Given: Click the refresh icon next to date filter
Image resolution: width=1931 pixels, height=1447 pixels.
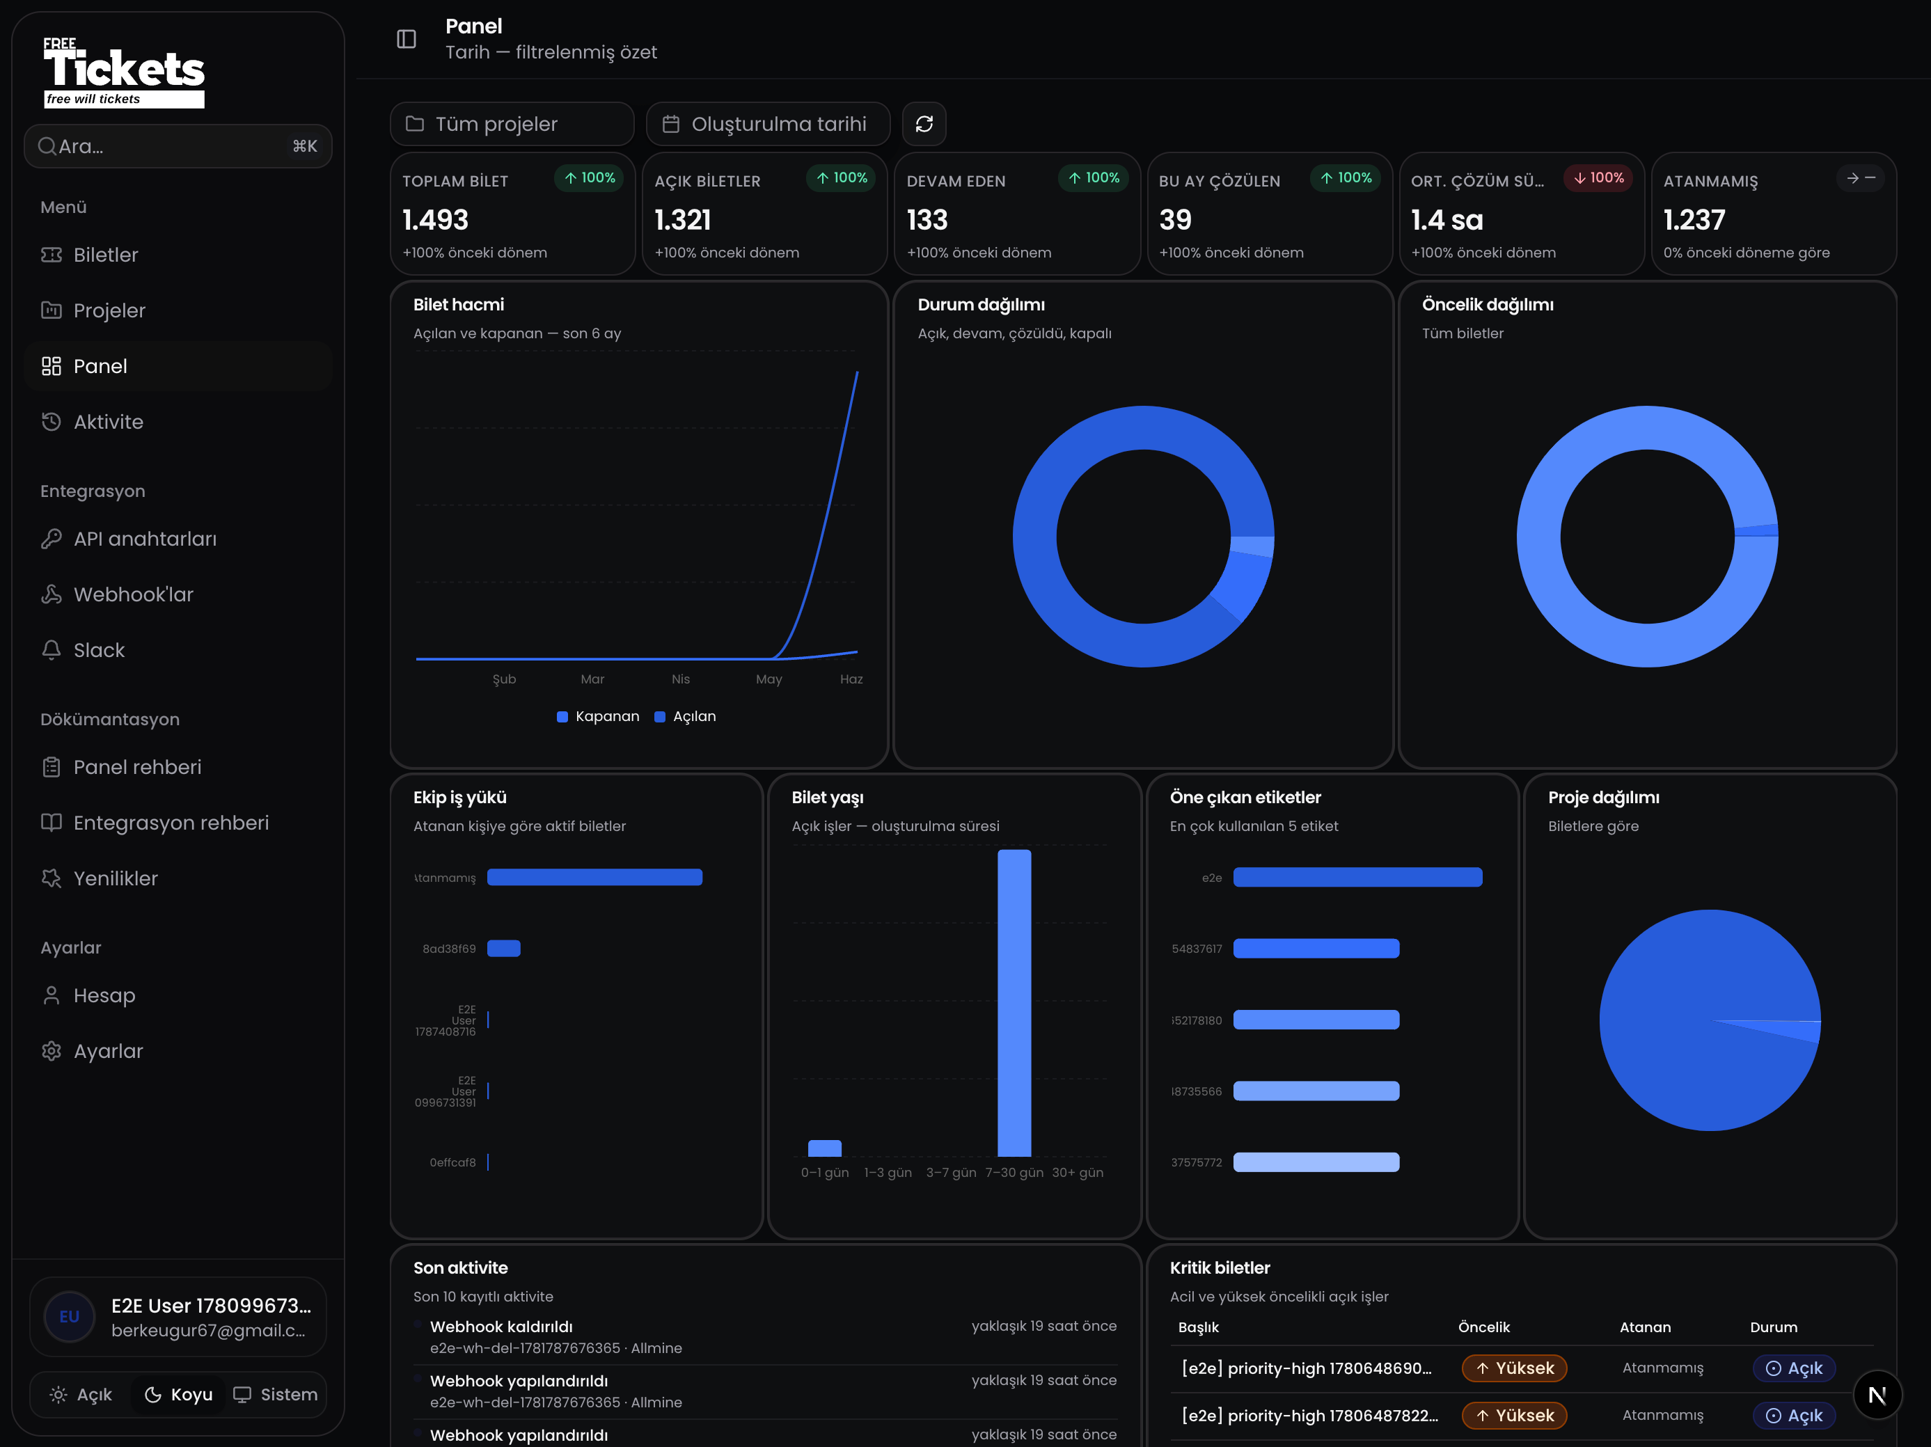Looking at the screenshot, I should [x=924, y=124].
